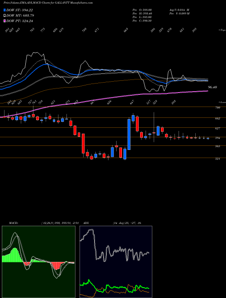
Task: Click the longest red candlestick near the 363 level
Action: [83, 144]
